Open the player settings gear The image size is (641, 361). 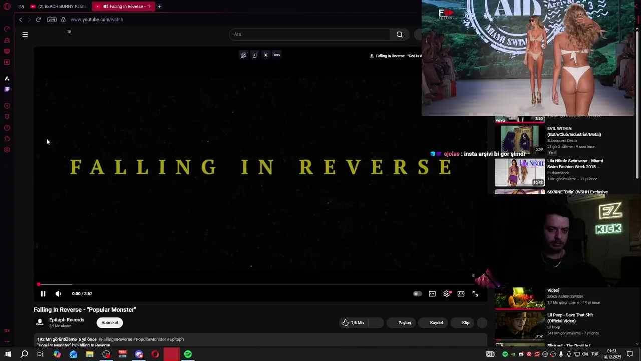(x=447, y=294)
